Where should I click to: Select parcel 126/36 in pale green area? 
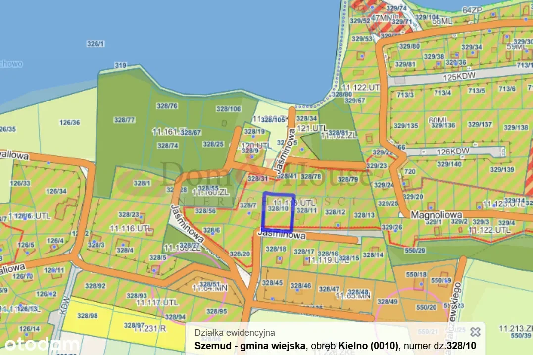[69, 122]
